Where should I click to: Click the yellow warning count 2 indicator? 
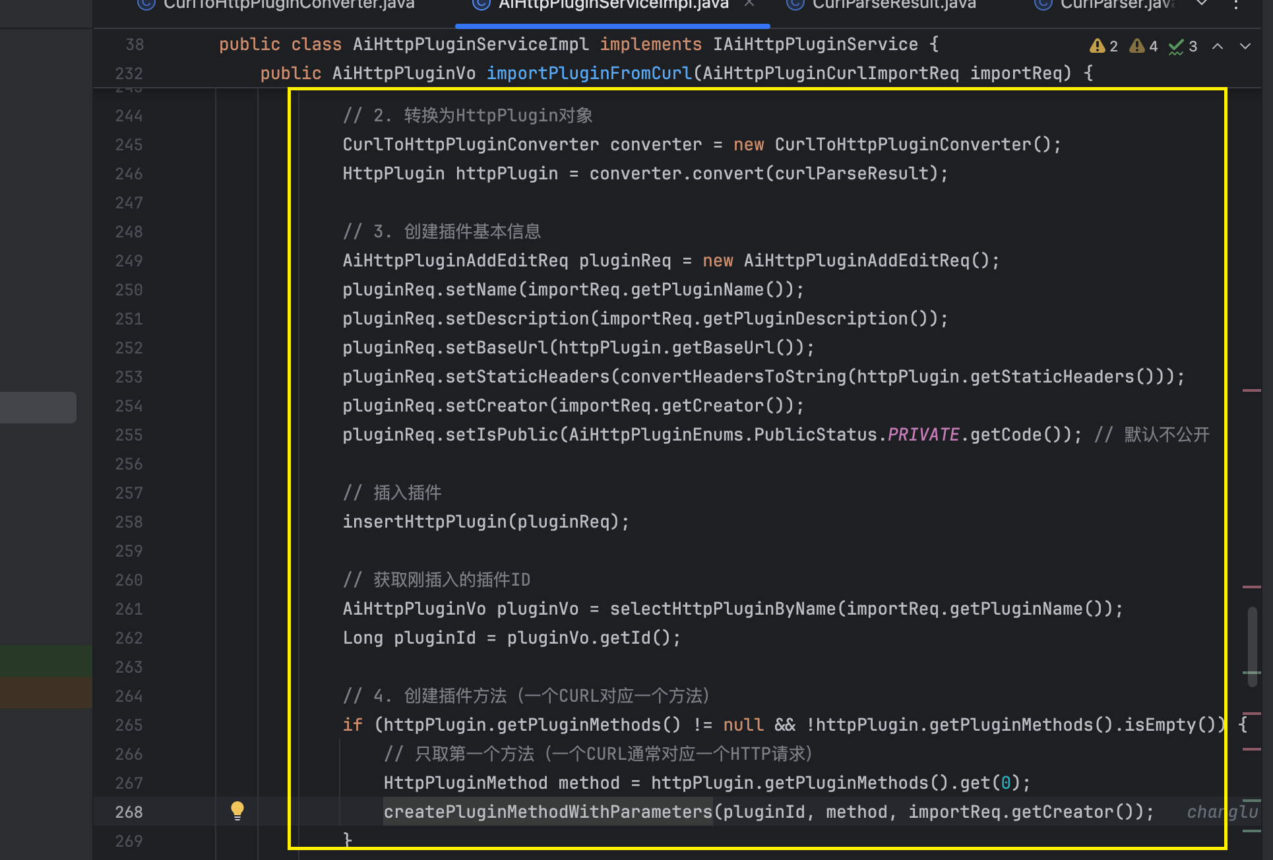(x=1103, y=46)
